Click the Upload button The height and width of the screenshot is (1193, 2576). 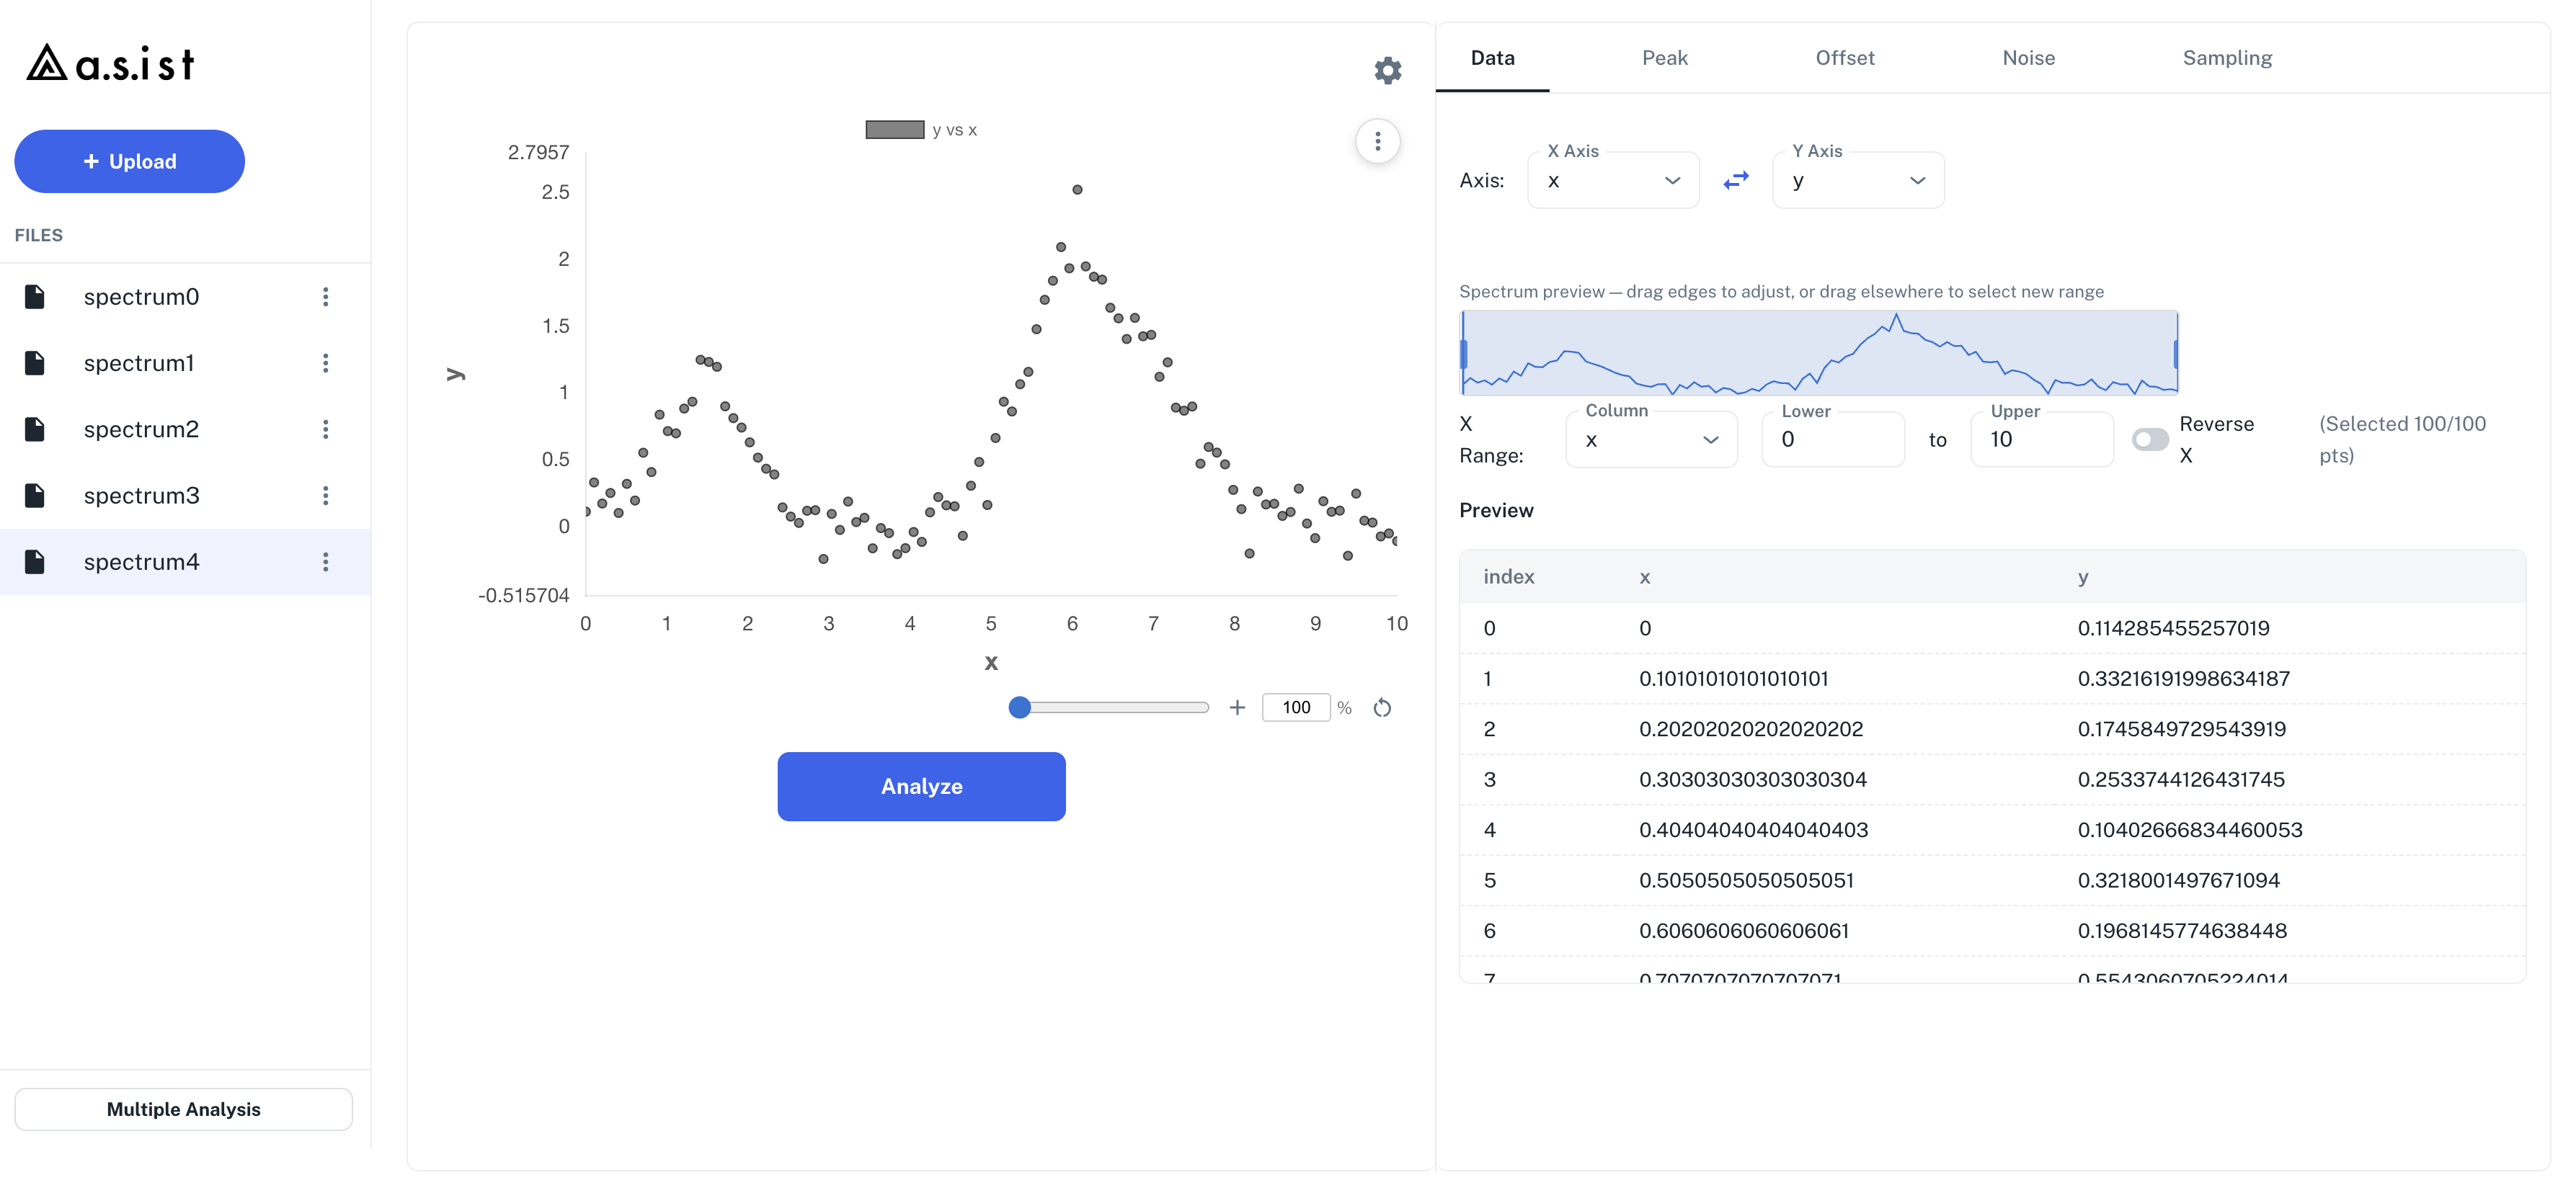129,162
